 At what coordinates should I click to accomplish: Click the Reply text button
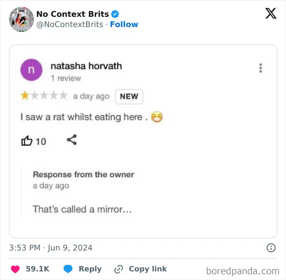90,269
